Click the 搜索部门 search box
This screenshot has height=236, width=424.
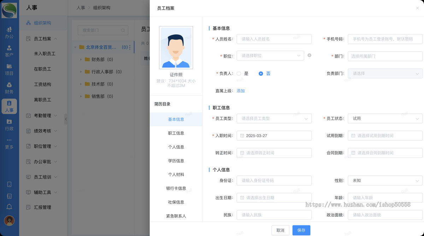click(103, 30)
